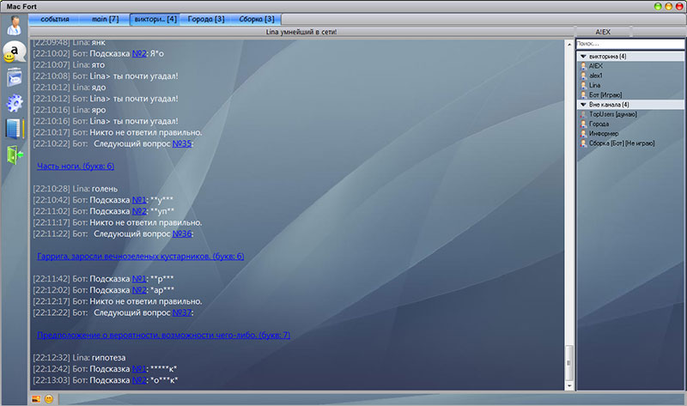This screenshot has width=687, height=406.
Task: Collapse the викторина (4) user group
Action: [x=583, y=57]
